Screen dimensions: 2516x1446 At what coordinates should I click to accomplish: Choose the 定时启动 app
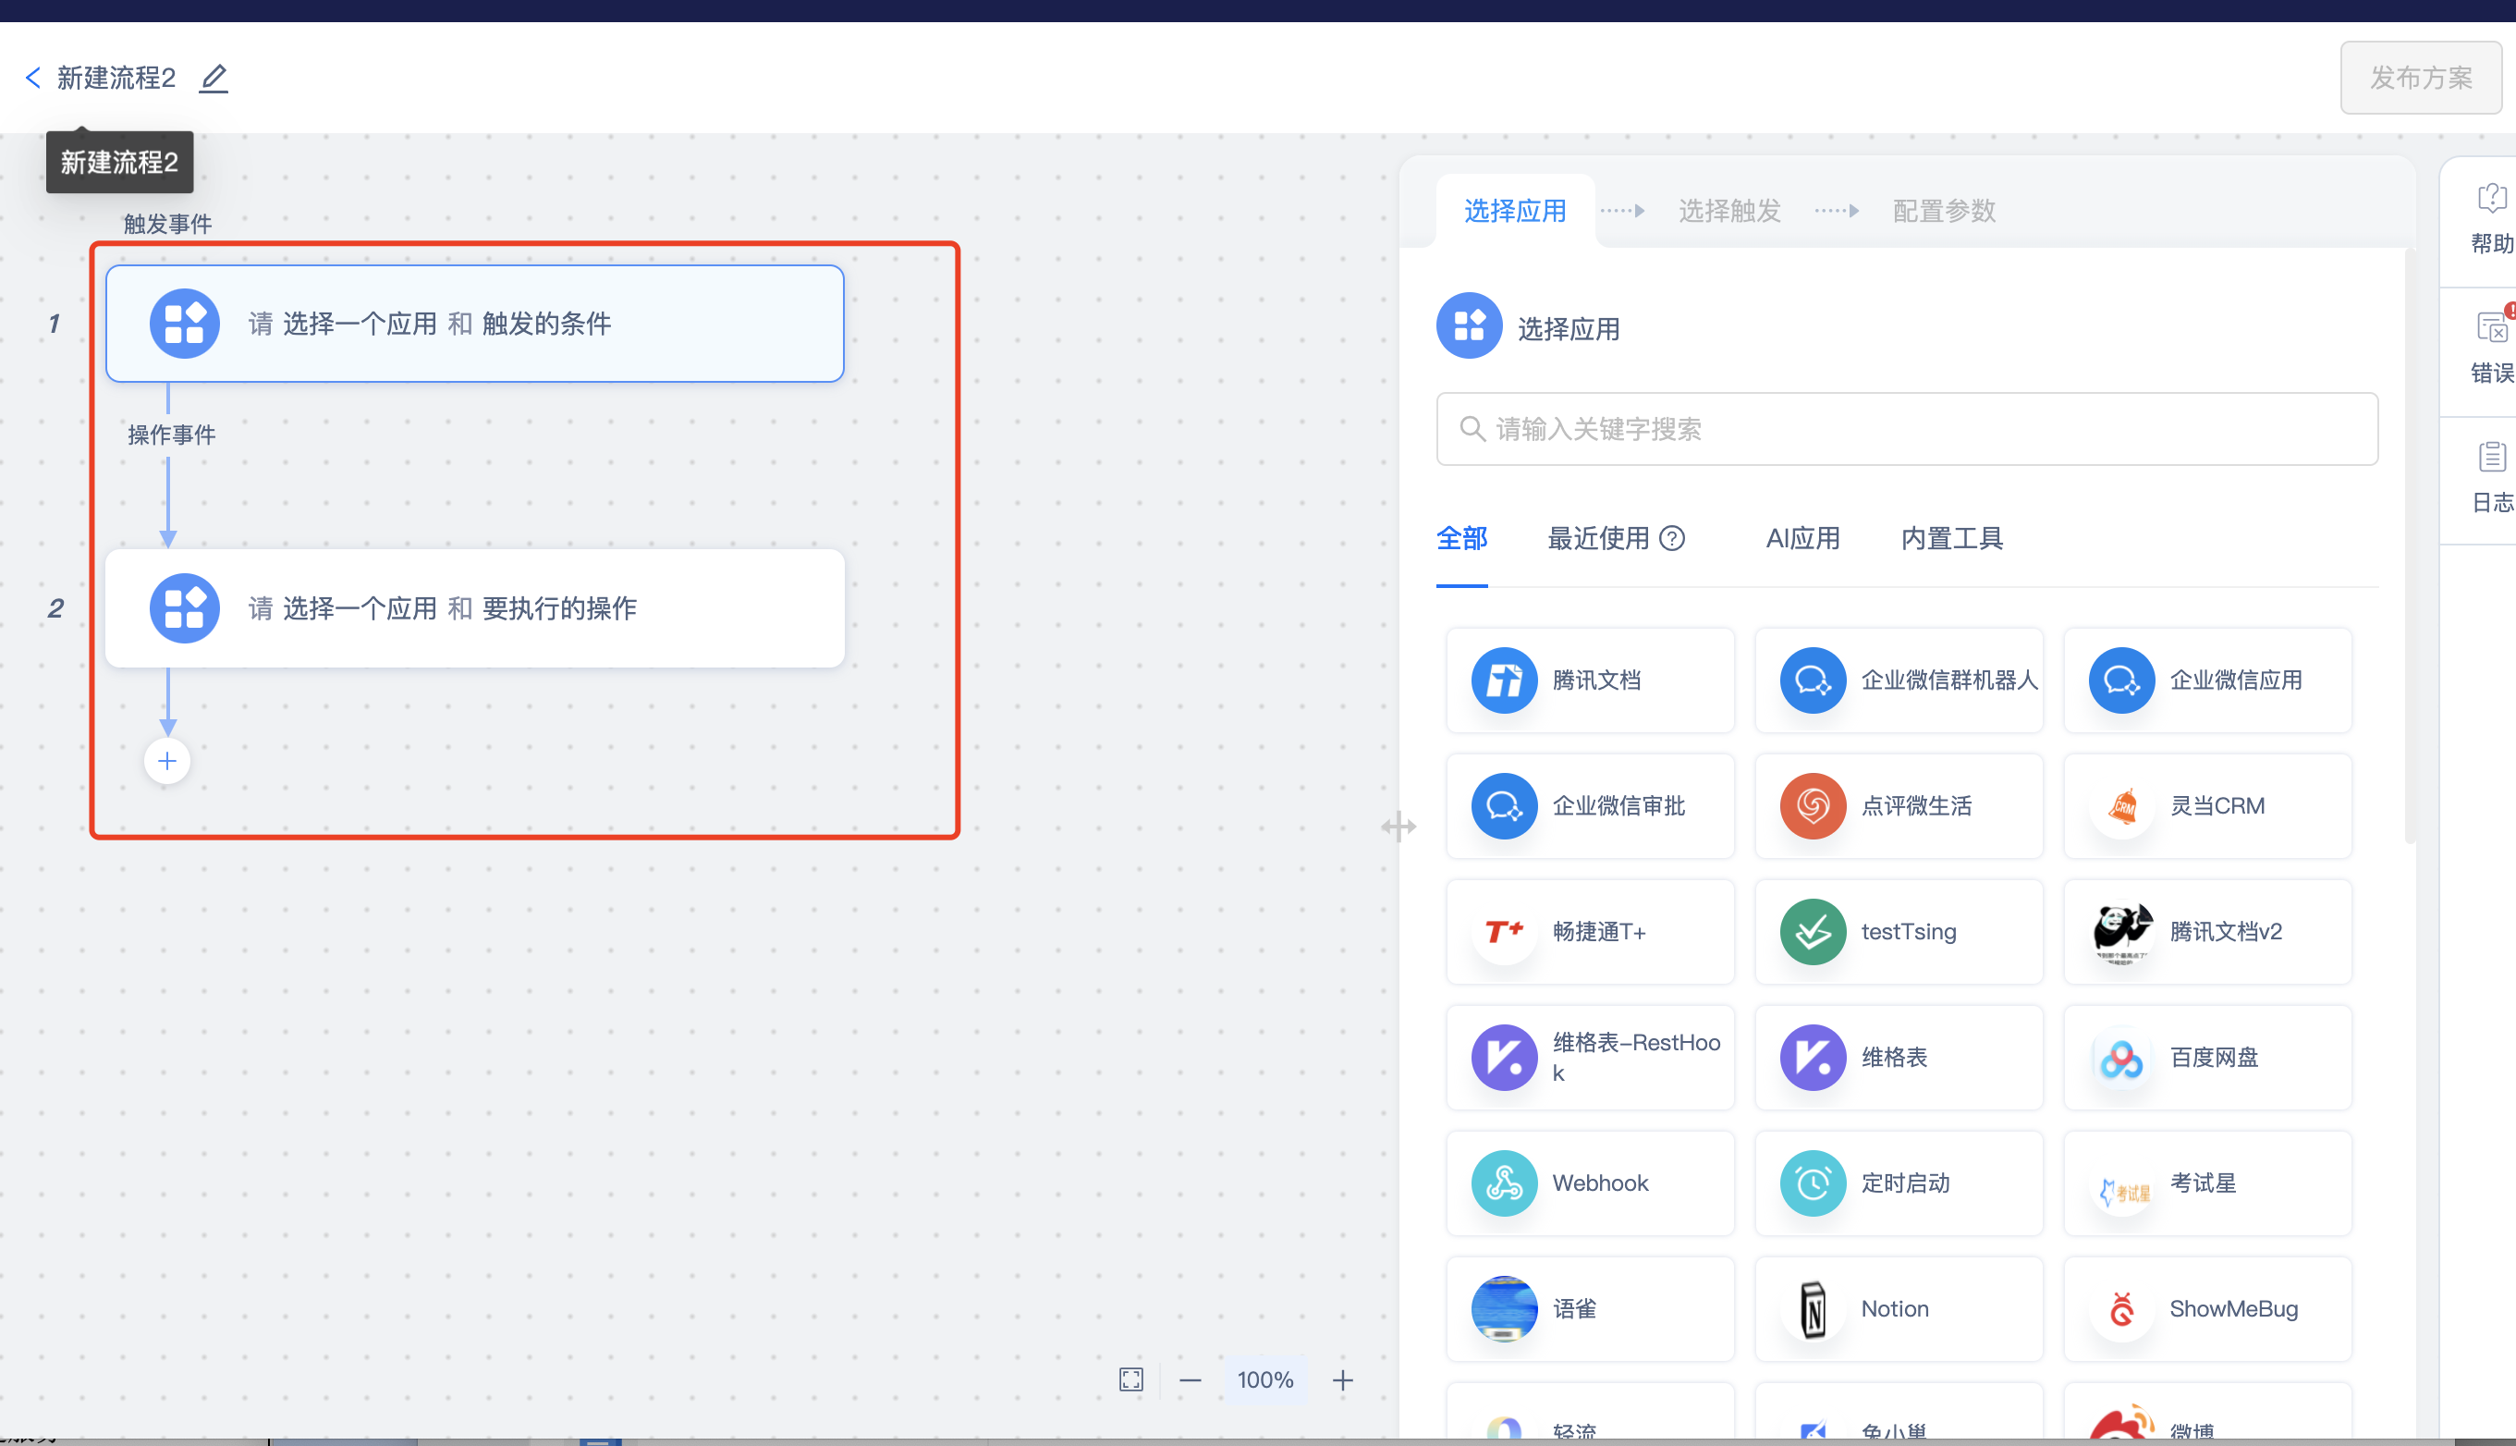click(x=1899, y=1183)
